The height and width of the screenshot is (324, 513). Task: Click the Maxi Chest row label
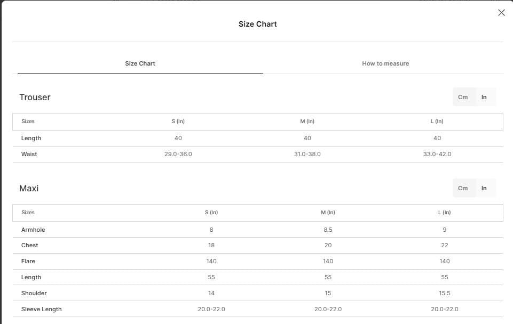pos(30,245)
